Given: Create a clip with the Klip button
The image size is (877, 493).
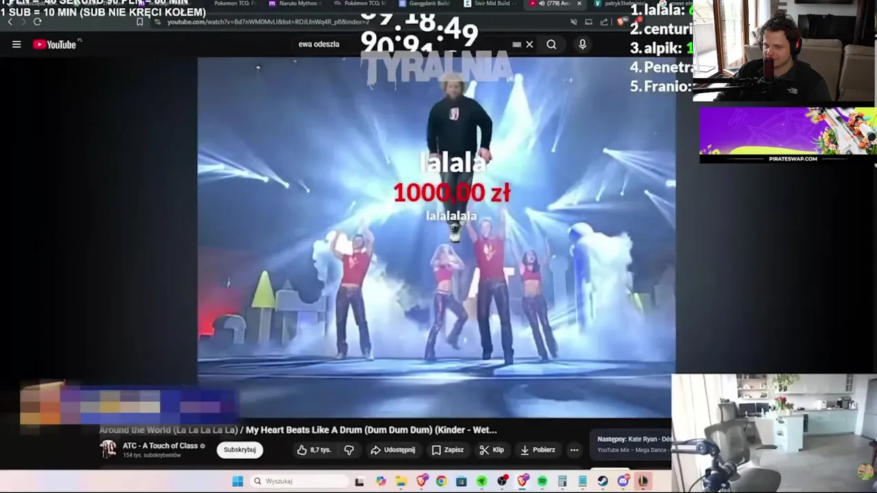Looking at the screenshot, I should click(x=491, y=450).
